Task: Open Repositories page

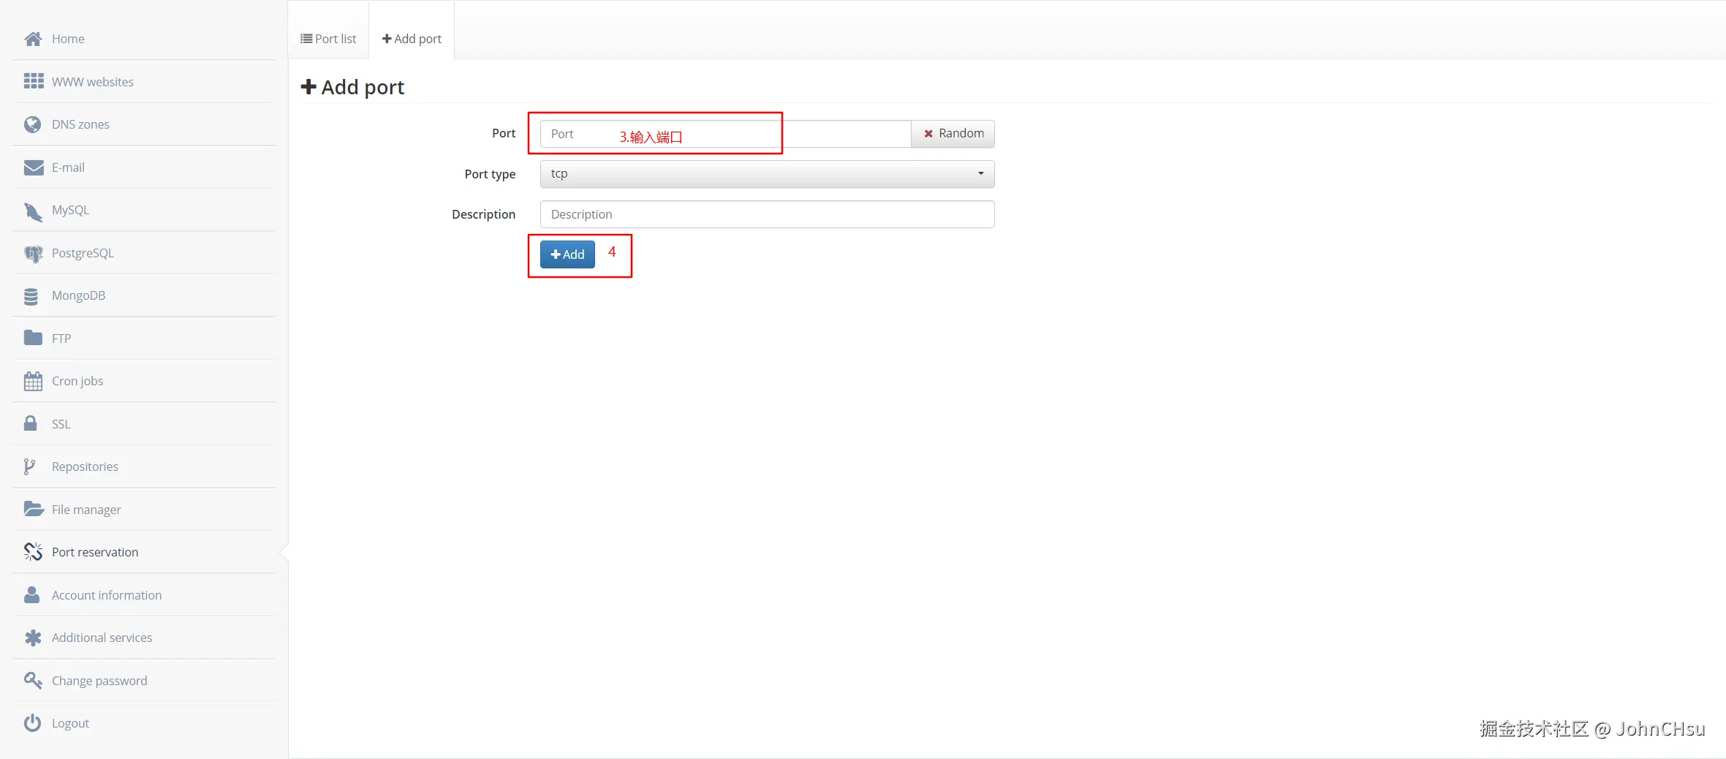Action: click(x=85, y=467)
